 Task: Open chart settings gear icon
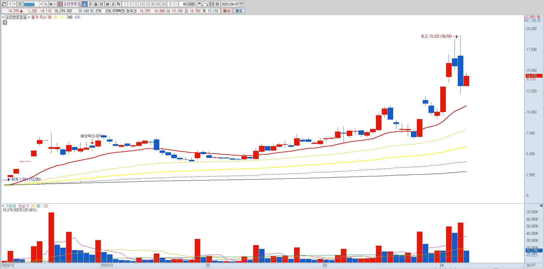[x=217, y=4]
